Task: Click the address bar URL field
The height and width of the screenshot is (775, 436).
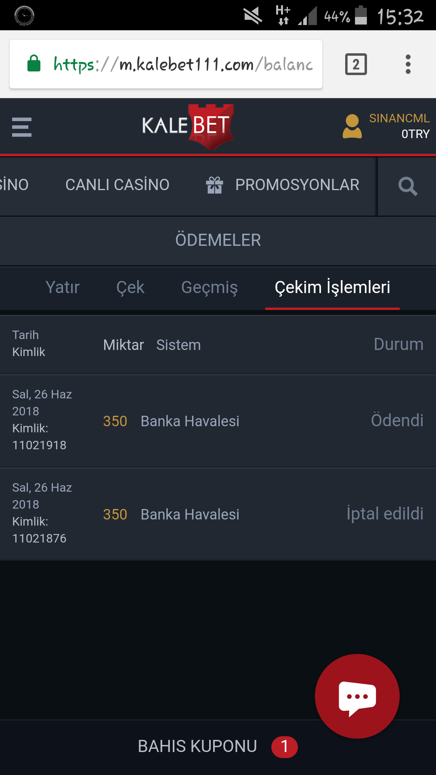Action: (x=166, y=64)
